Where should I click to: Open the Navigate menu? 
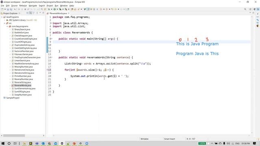click(x=33, y=6)
